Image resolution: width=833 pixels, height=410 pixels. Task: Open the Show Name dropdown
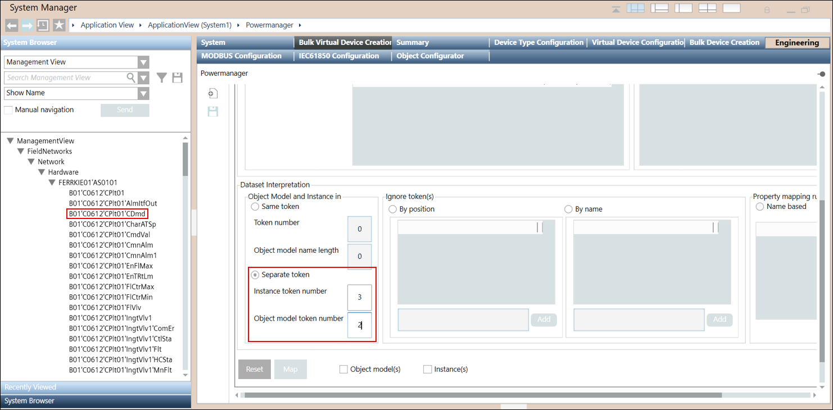coord(143,93)
